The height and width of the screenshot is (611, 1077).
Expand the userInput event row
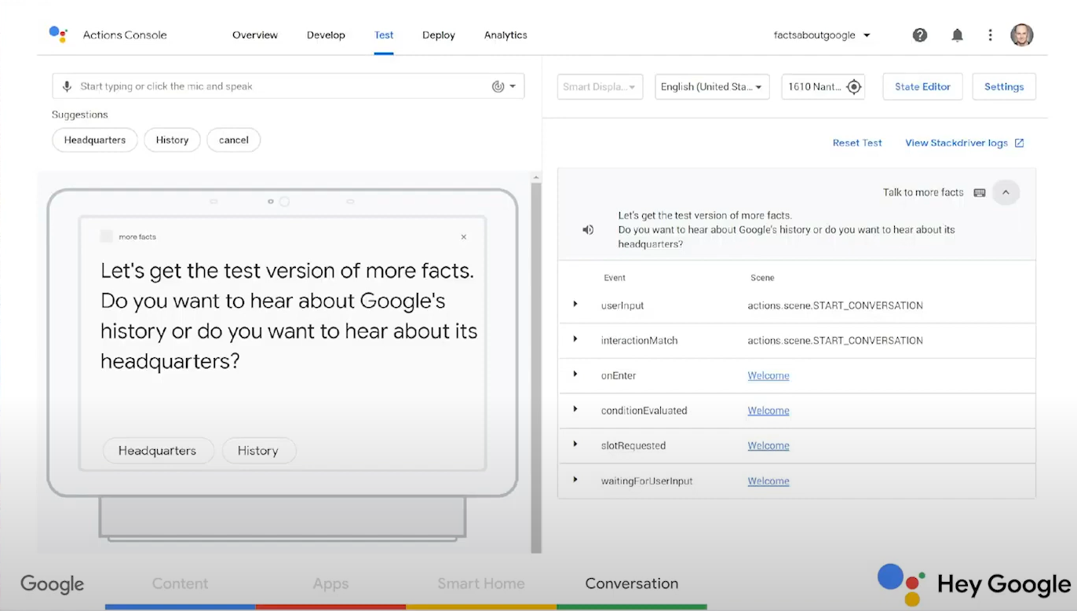pos(575,305)
